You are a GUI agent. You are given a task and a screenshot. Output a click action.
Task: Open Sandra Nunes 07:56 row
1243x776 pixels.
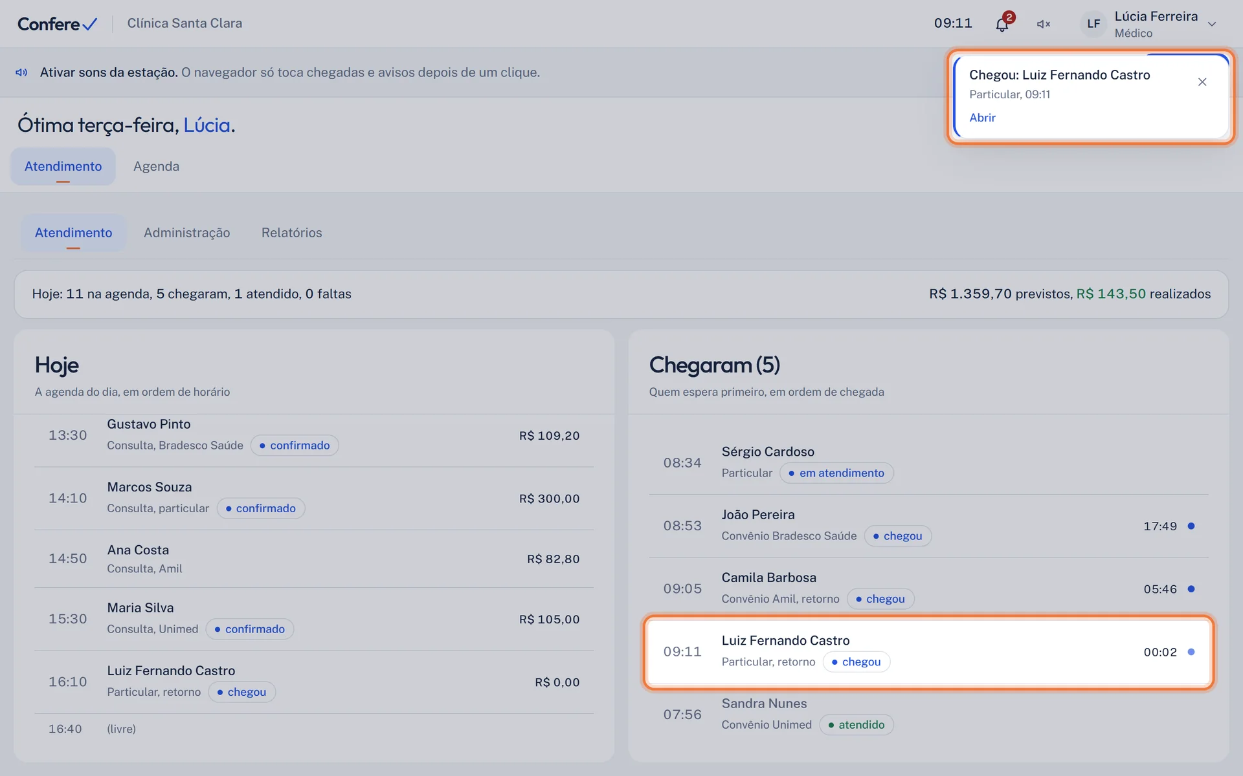click(x=928, y=714)
